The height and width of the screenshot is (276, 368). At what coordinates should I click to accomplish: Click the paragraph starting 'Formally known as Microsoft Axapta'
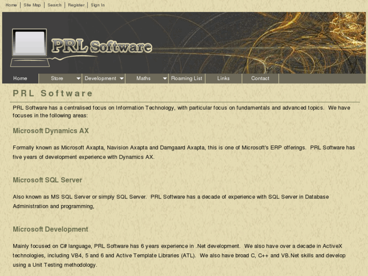coord(184,152)
